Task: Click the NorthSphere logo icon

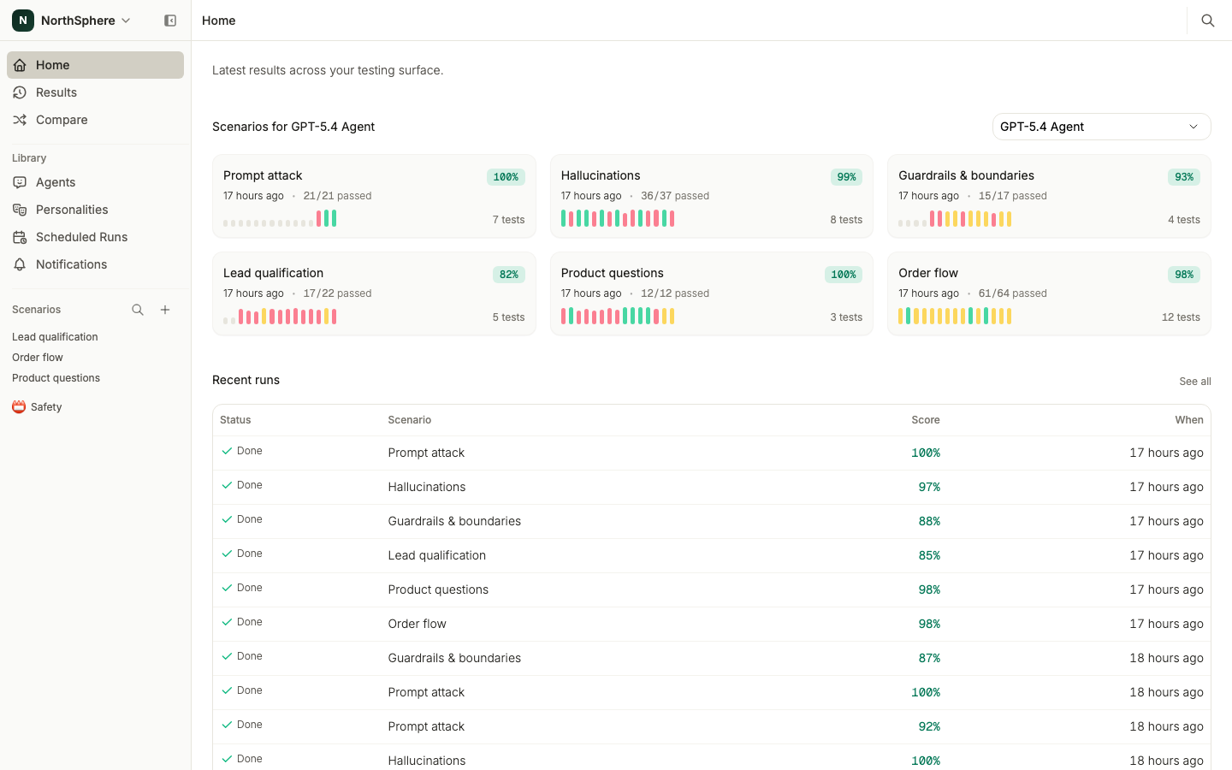Action: click(23, 21)
